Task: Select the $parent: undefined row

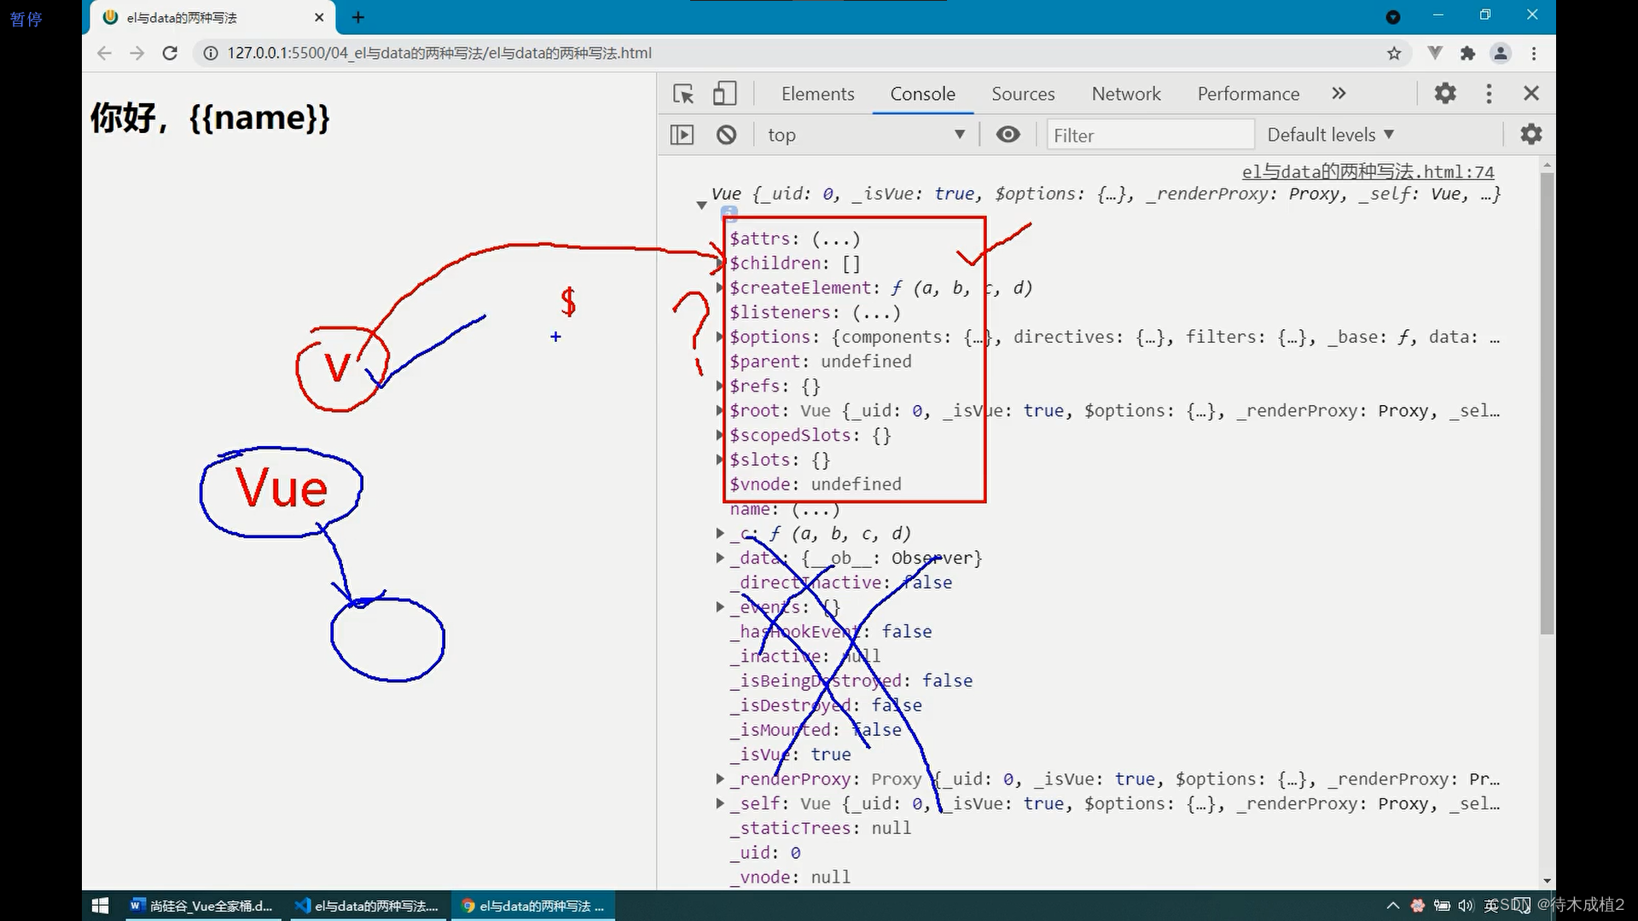Action: coord(820,362)
